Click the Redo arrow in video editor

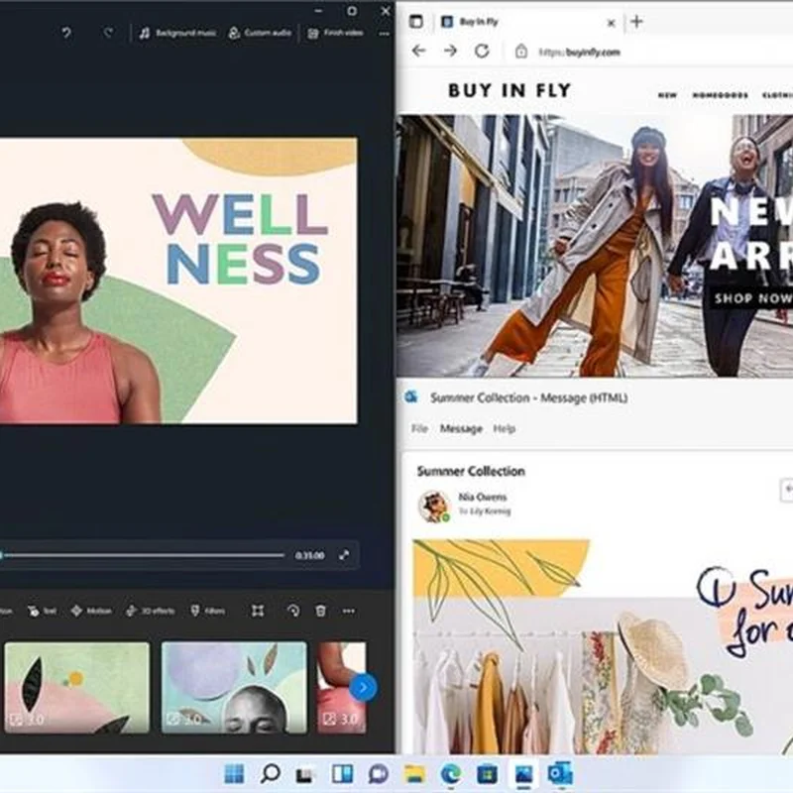(108, 33)
